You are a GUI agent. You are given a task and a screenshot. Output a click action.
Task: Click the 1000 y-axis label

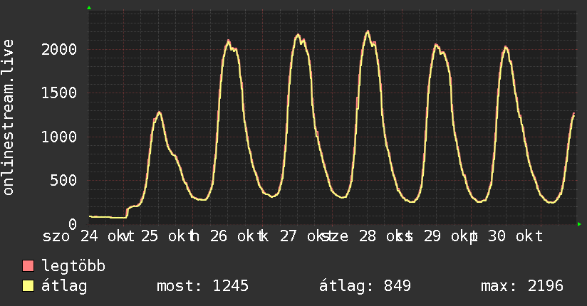(59, 137)
